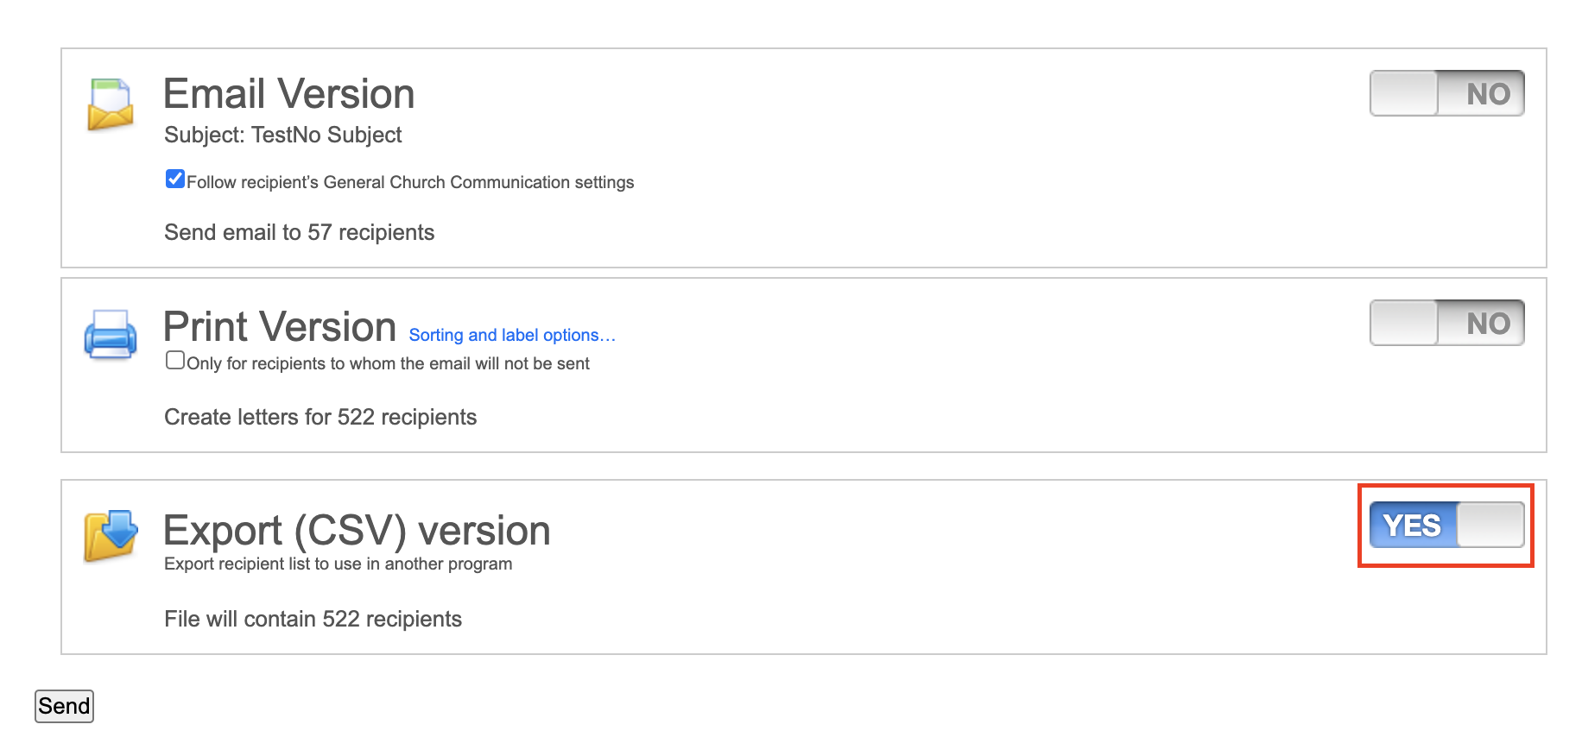Open the email message icon beside Email Version
The image size is (1582, 737).
(111, 105)
